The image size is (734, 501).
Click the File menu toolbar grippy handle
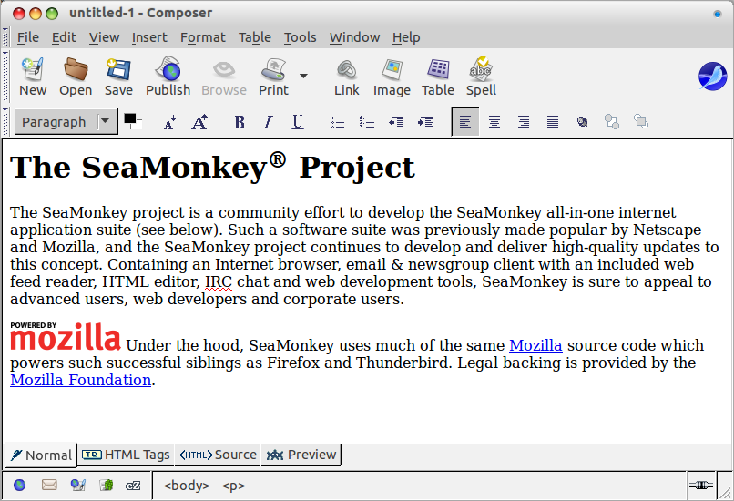[x=5, y=37]
